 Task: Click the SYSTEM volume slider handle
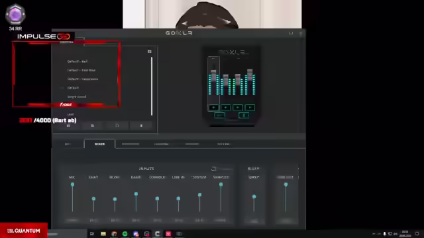coord(199,195)
